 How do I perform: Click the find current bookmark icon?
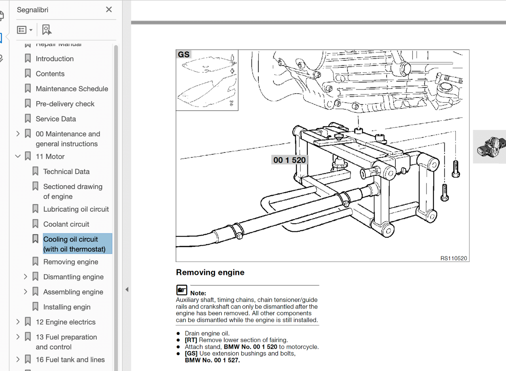46,30
